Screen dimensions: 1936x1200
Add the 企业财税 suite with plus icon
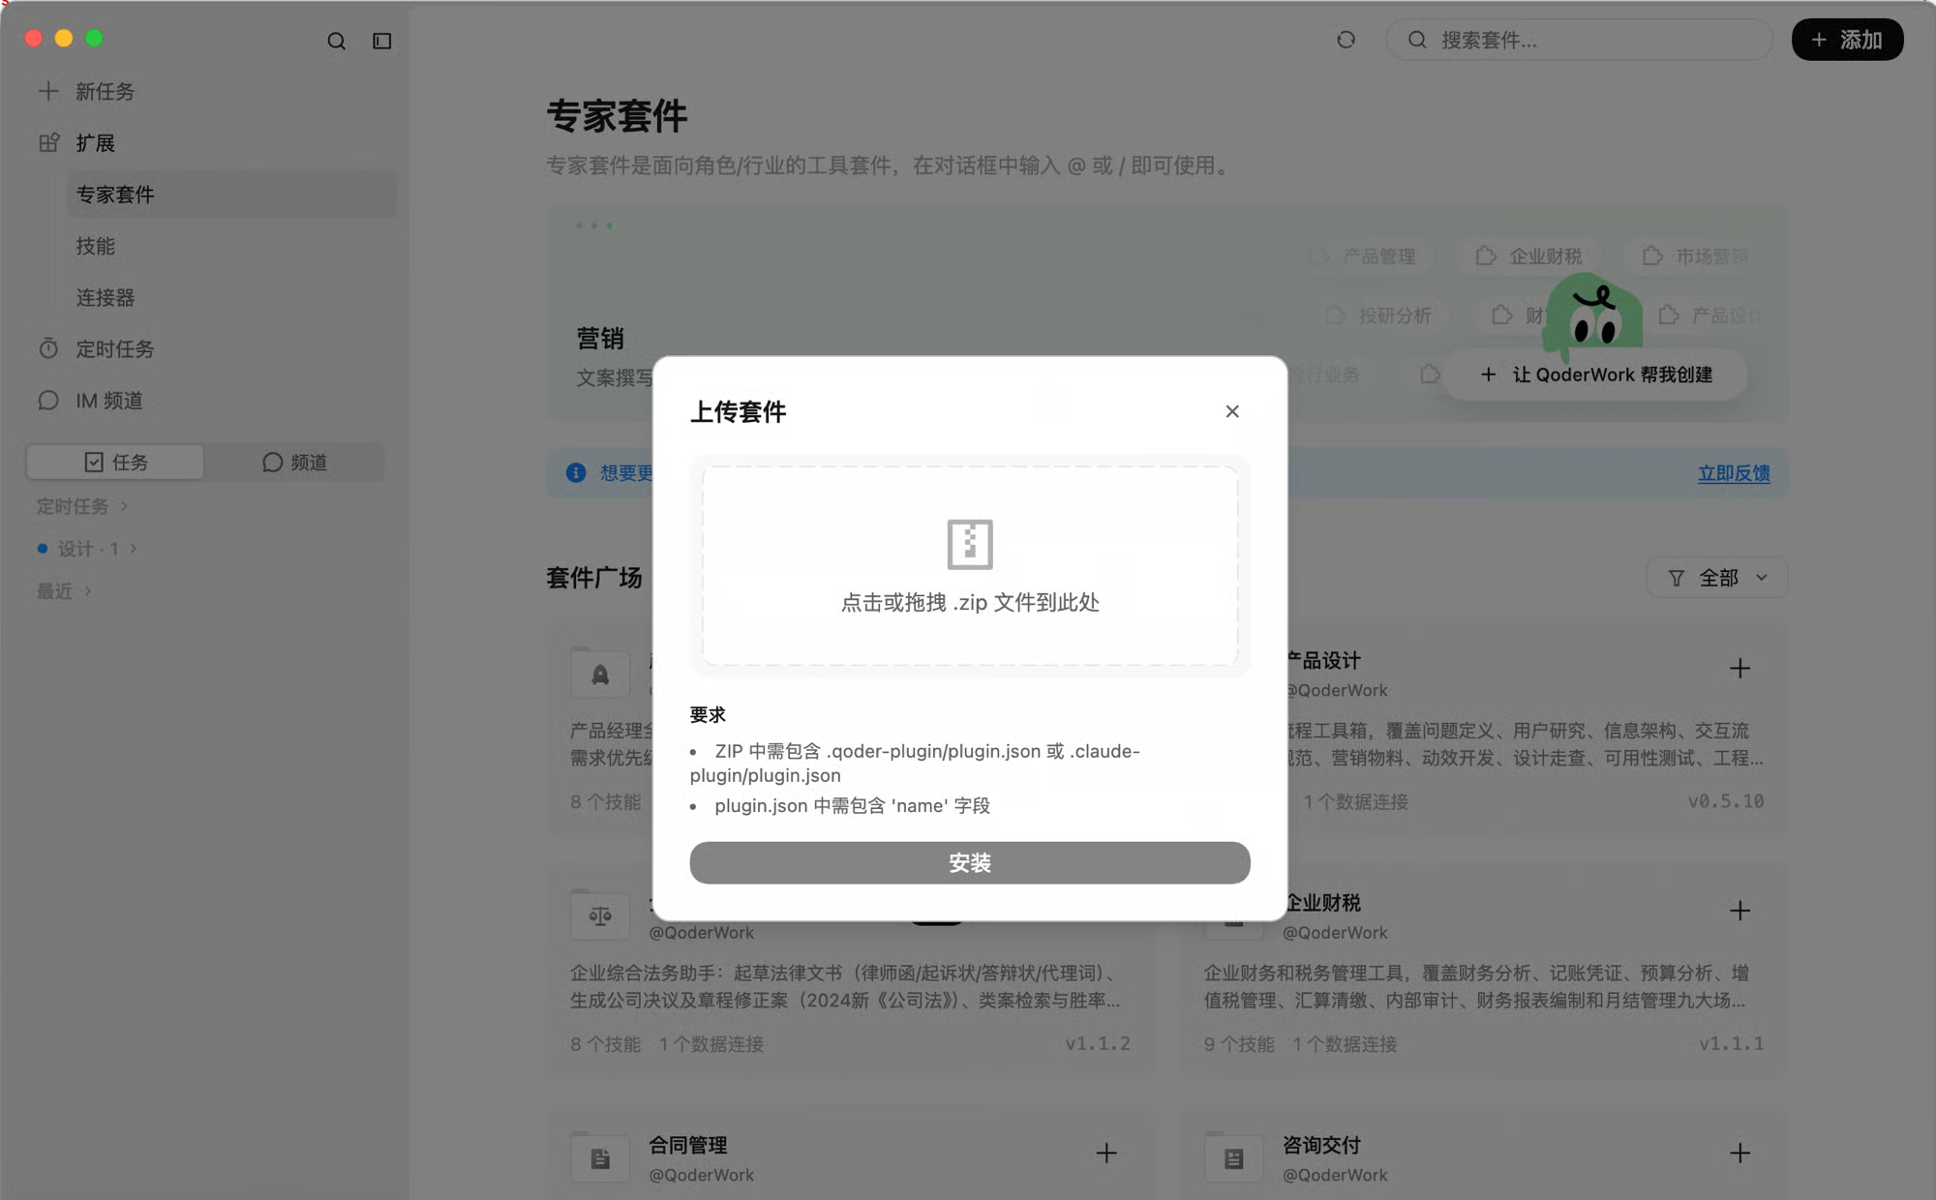1739,911
